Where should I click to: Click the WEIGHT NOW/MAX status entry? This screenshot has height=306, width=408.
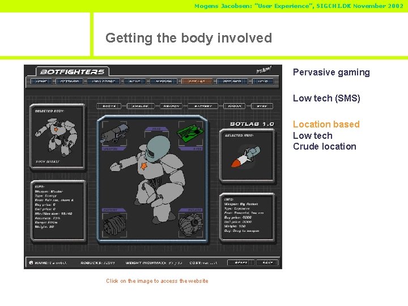154,263
